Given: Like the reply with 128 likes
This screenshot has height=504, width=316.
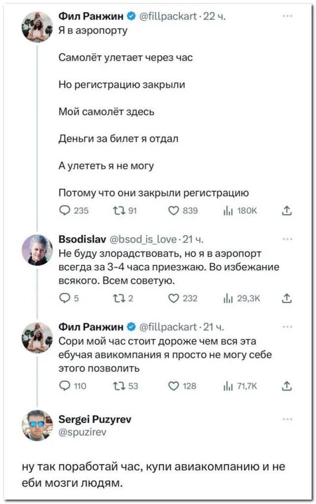Looking at the screenshot, I should tap(174, 385).
